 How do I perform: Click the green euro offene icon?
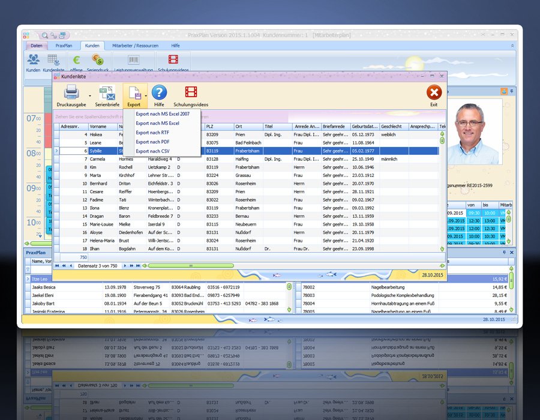coord(76,60)
